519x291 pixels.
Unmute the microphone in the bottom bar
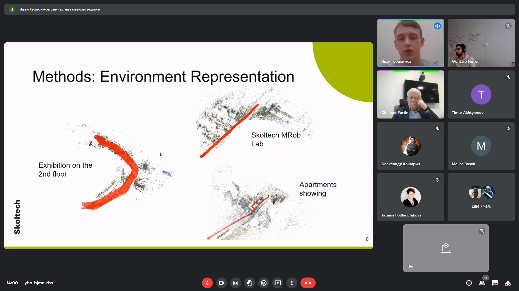[x=207, y=283]
